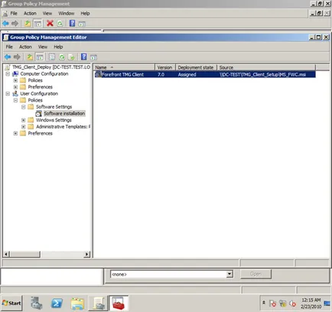Image resolution: width=332 pixels, height=312 pixels.
Task: Switch to the red toolbox taskbar window
Action: click(x=119, y=304)
